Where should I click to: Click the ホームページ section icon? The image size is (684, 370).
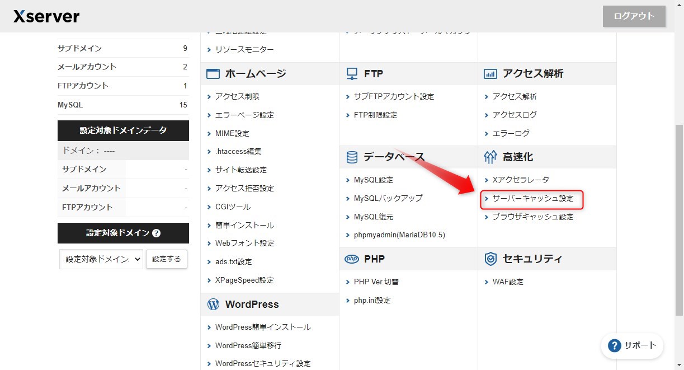(x=213, y=73)
